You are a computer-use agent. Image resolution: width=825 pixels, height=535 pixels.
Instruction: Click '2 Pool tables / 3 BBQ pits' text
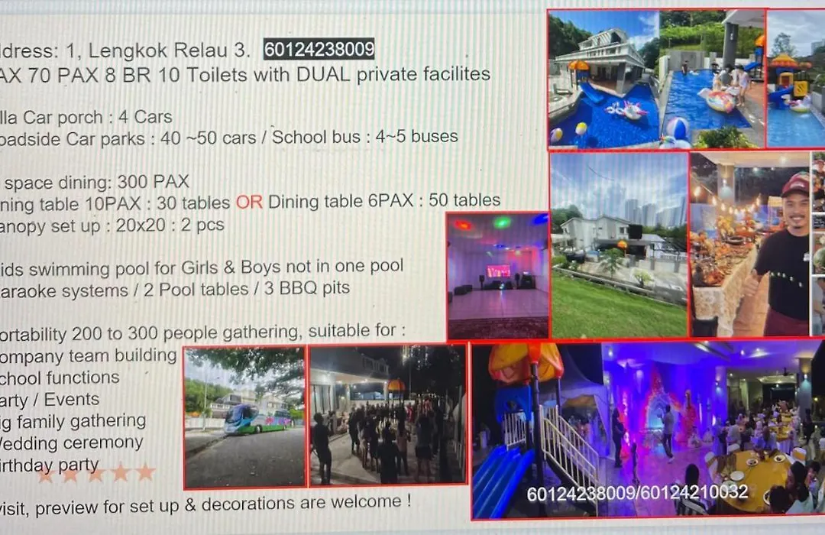pos(247,289)
